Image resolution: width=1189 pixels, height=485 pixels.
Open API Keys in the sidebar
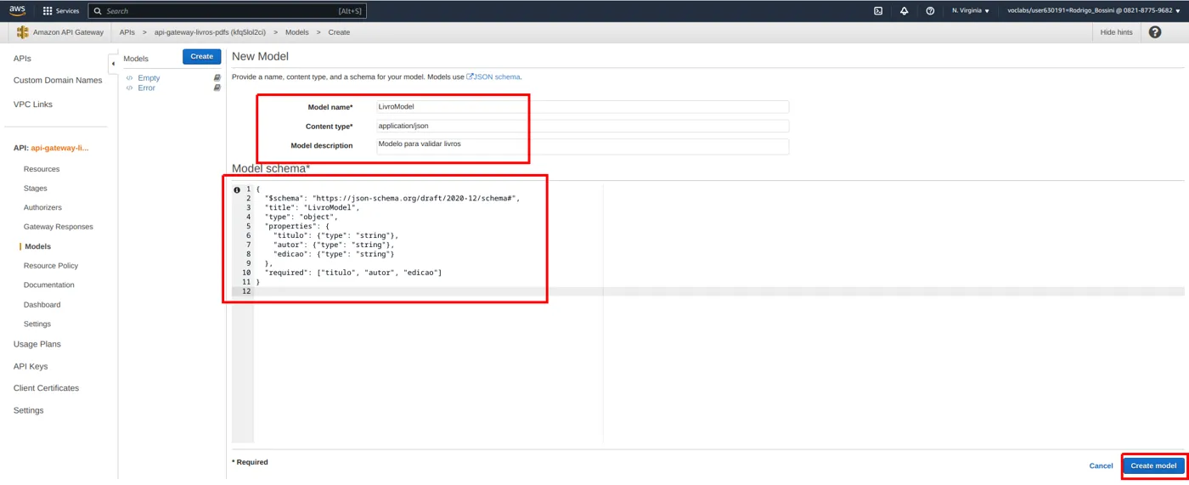(31, 366)
